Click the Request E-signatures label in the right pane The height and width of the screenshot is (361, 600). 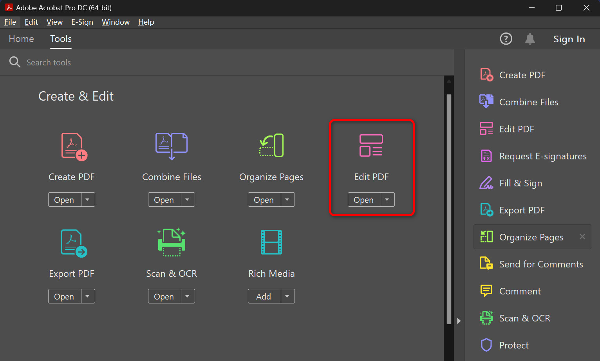pos(543,156)
